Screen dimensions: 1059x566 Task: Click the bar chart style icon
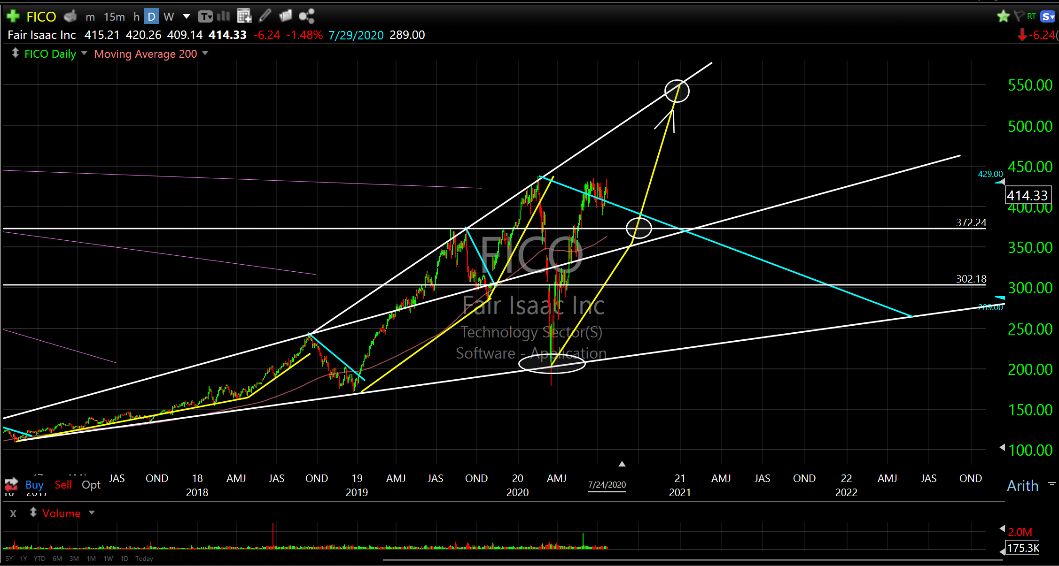(224, 16)
